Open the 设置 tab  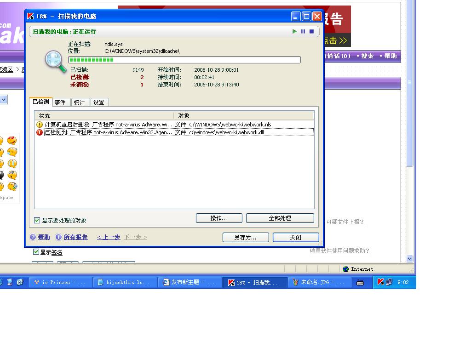tap(99, 102)
